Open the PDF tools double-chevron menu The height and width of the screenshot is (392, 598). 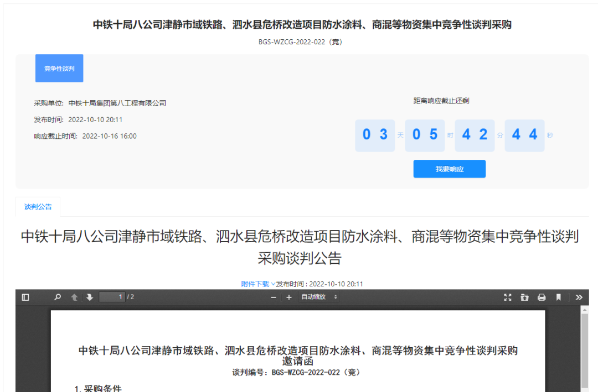tap(579, 297)
